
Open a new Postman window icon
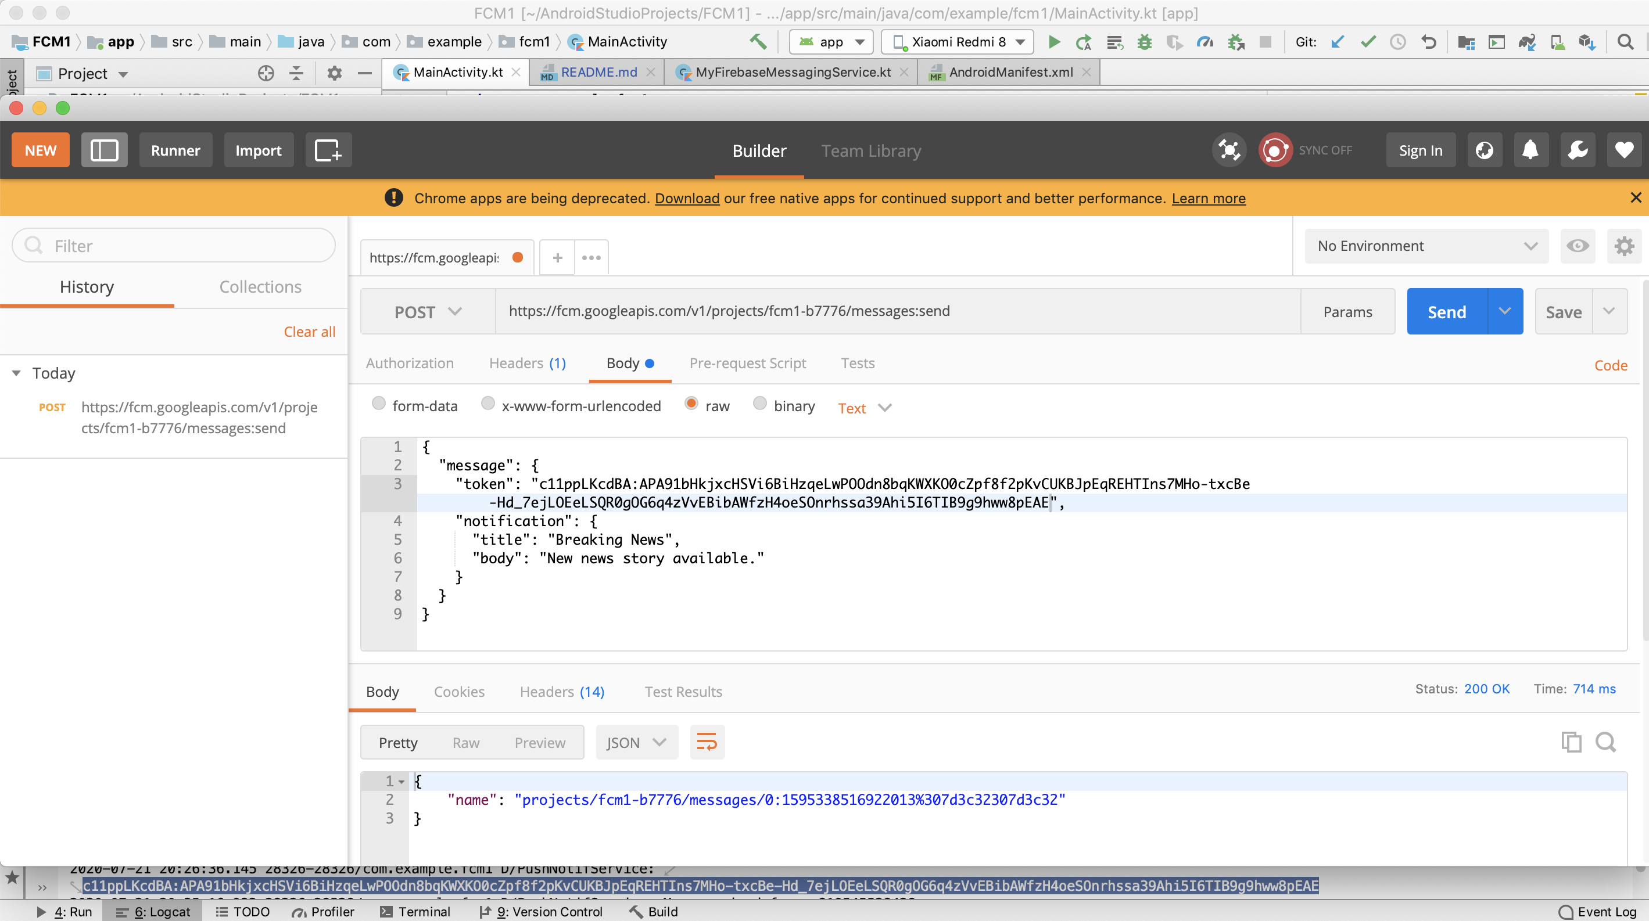click(328, 150)
